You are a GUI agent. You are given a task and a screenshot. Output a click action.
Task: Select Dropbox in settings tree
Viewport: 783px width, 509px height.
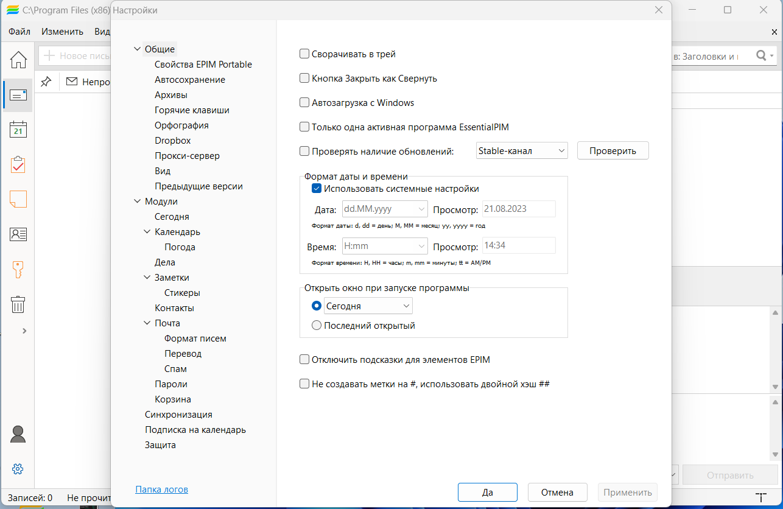coord(173,141)
